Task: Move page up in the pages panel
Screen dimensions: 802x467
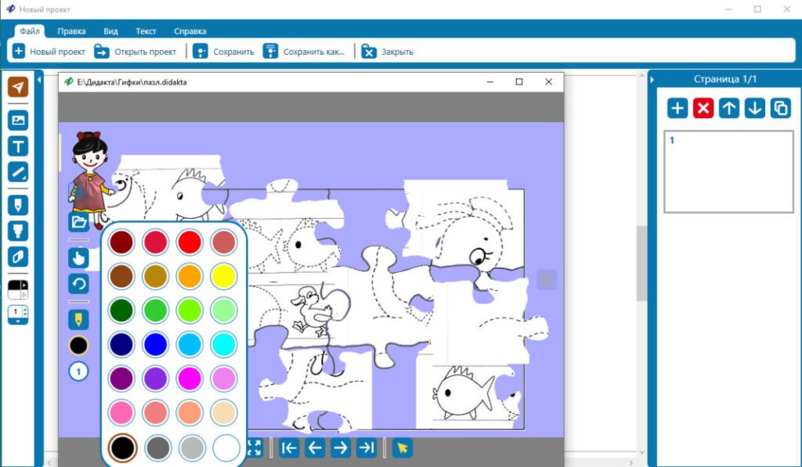Action: coord(729,108)
